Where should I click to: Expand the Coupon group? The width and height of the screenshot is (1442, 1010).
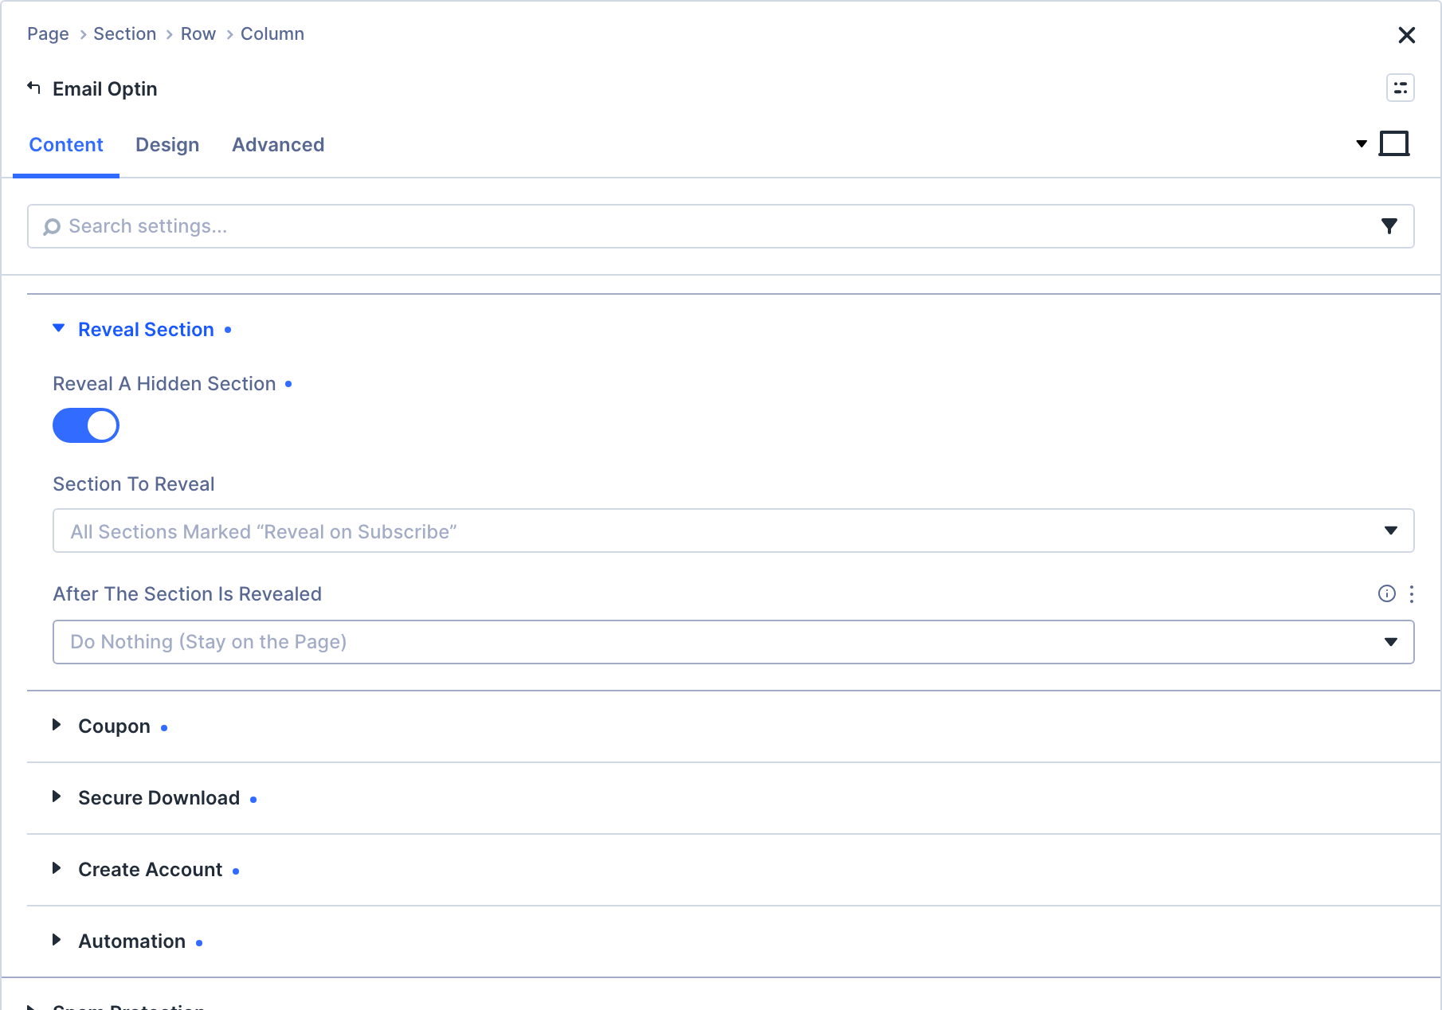(x=114, y=726)
